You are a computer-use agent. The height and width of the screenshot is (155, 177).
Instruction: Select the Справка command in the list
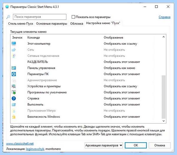33,98
